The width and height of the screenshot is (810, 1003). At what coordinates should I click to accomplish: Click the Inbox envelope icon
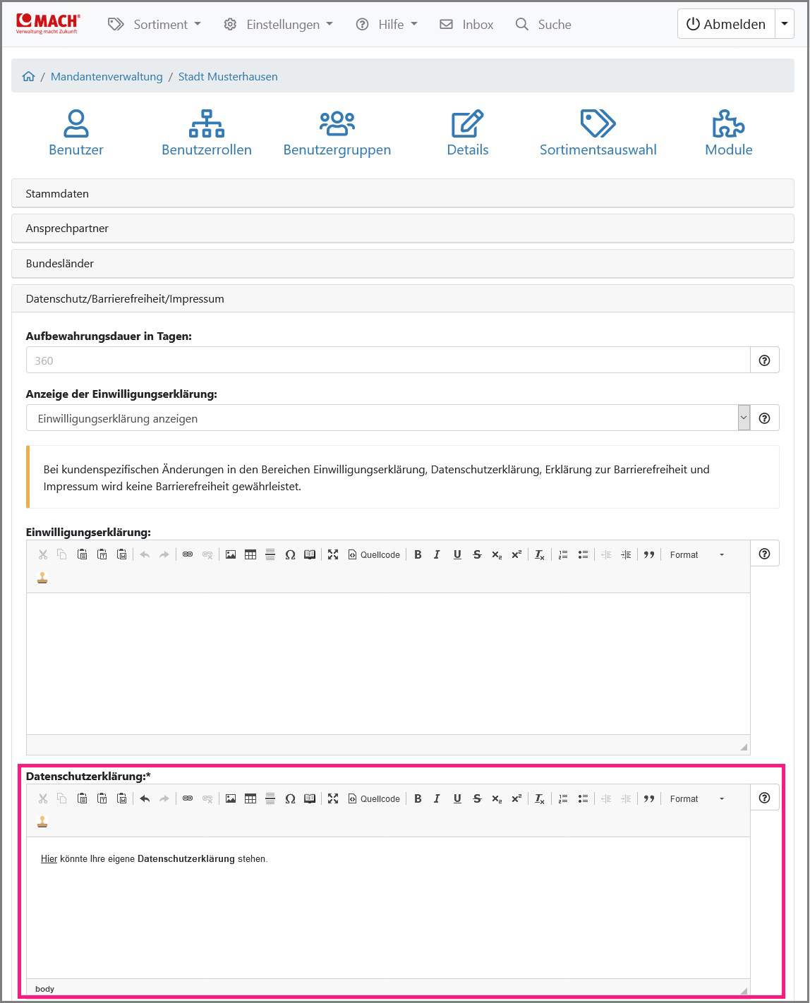click(x=446, y=24)
